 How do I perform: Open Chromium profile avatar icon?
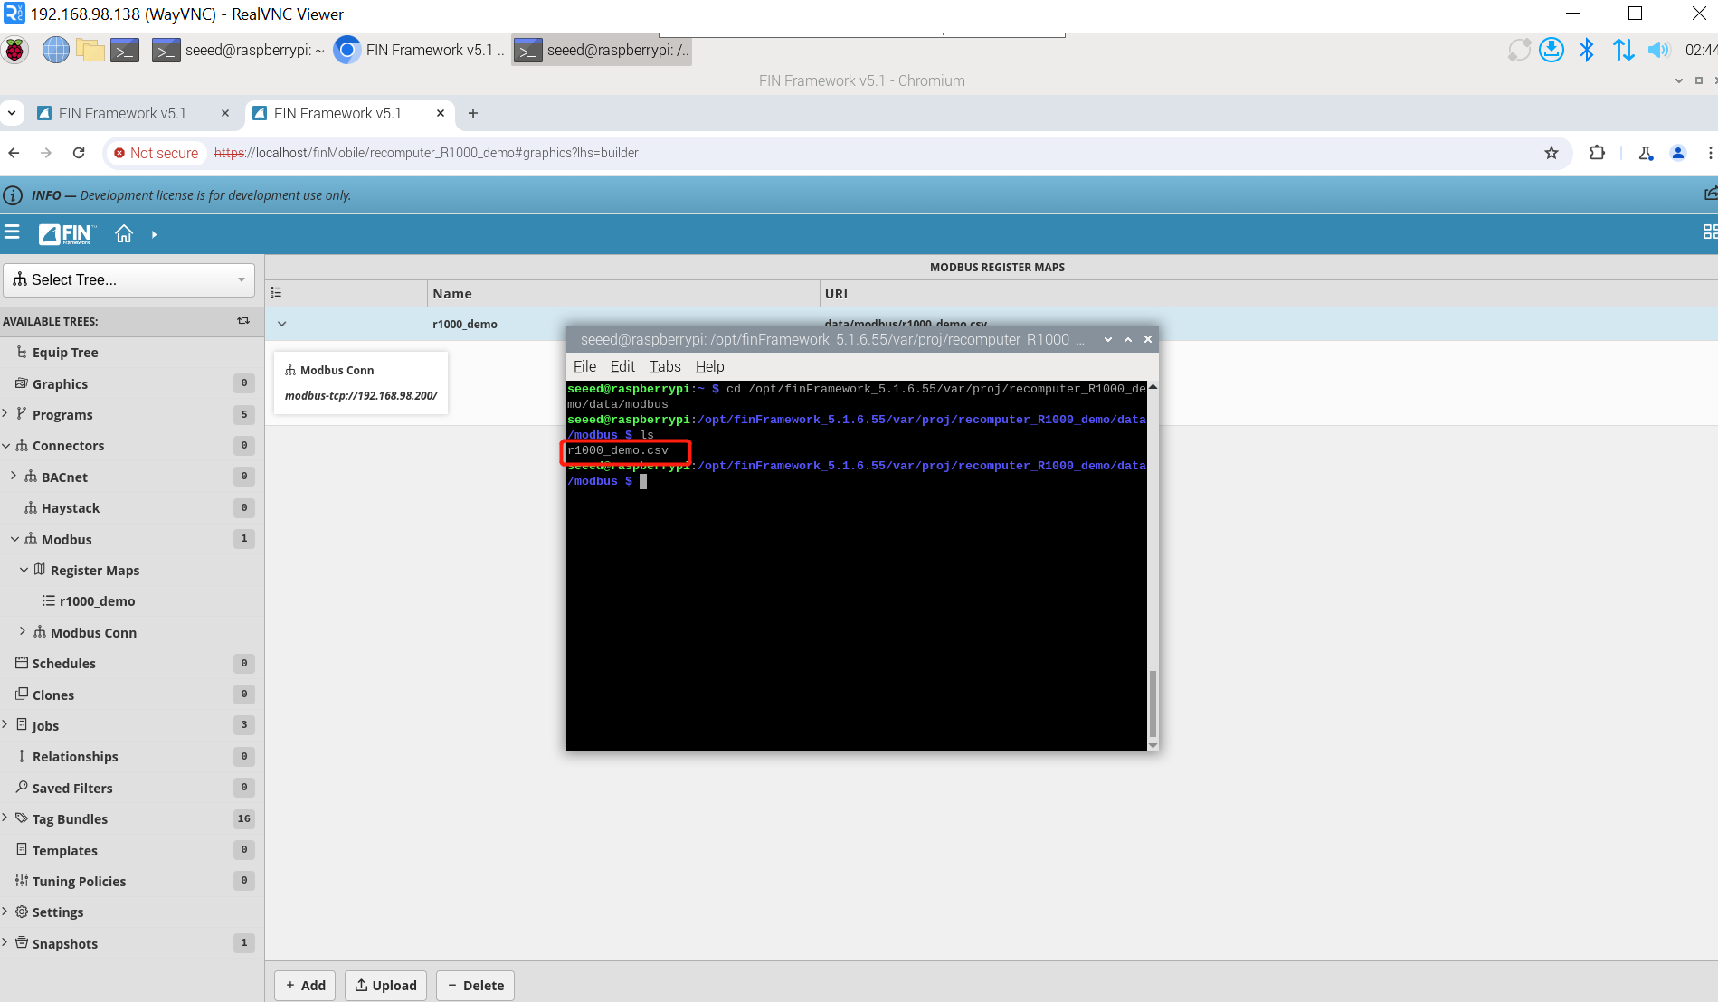point(1678,153)
